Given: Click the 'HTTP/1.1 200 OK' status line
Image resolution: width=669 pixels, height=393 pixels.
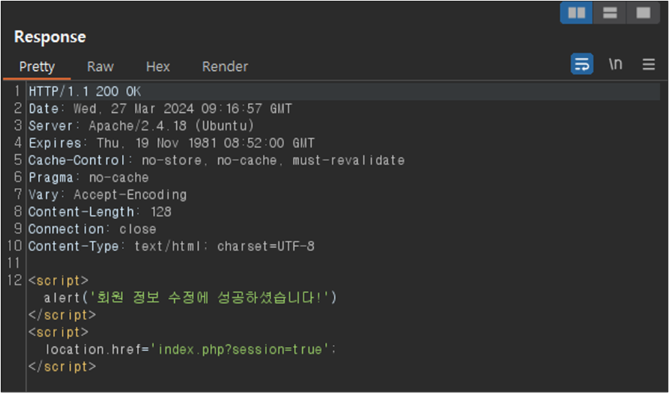Looking at the screenshot, I should click(85, 92).
